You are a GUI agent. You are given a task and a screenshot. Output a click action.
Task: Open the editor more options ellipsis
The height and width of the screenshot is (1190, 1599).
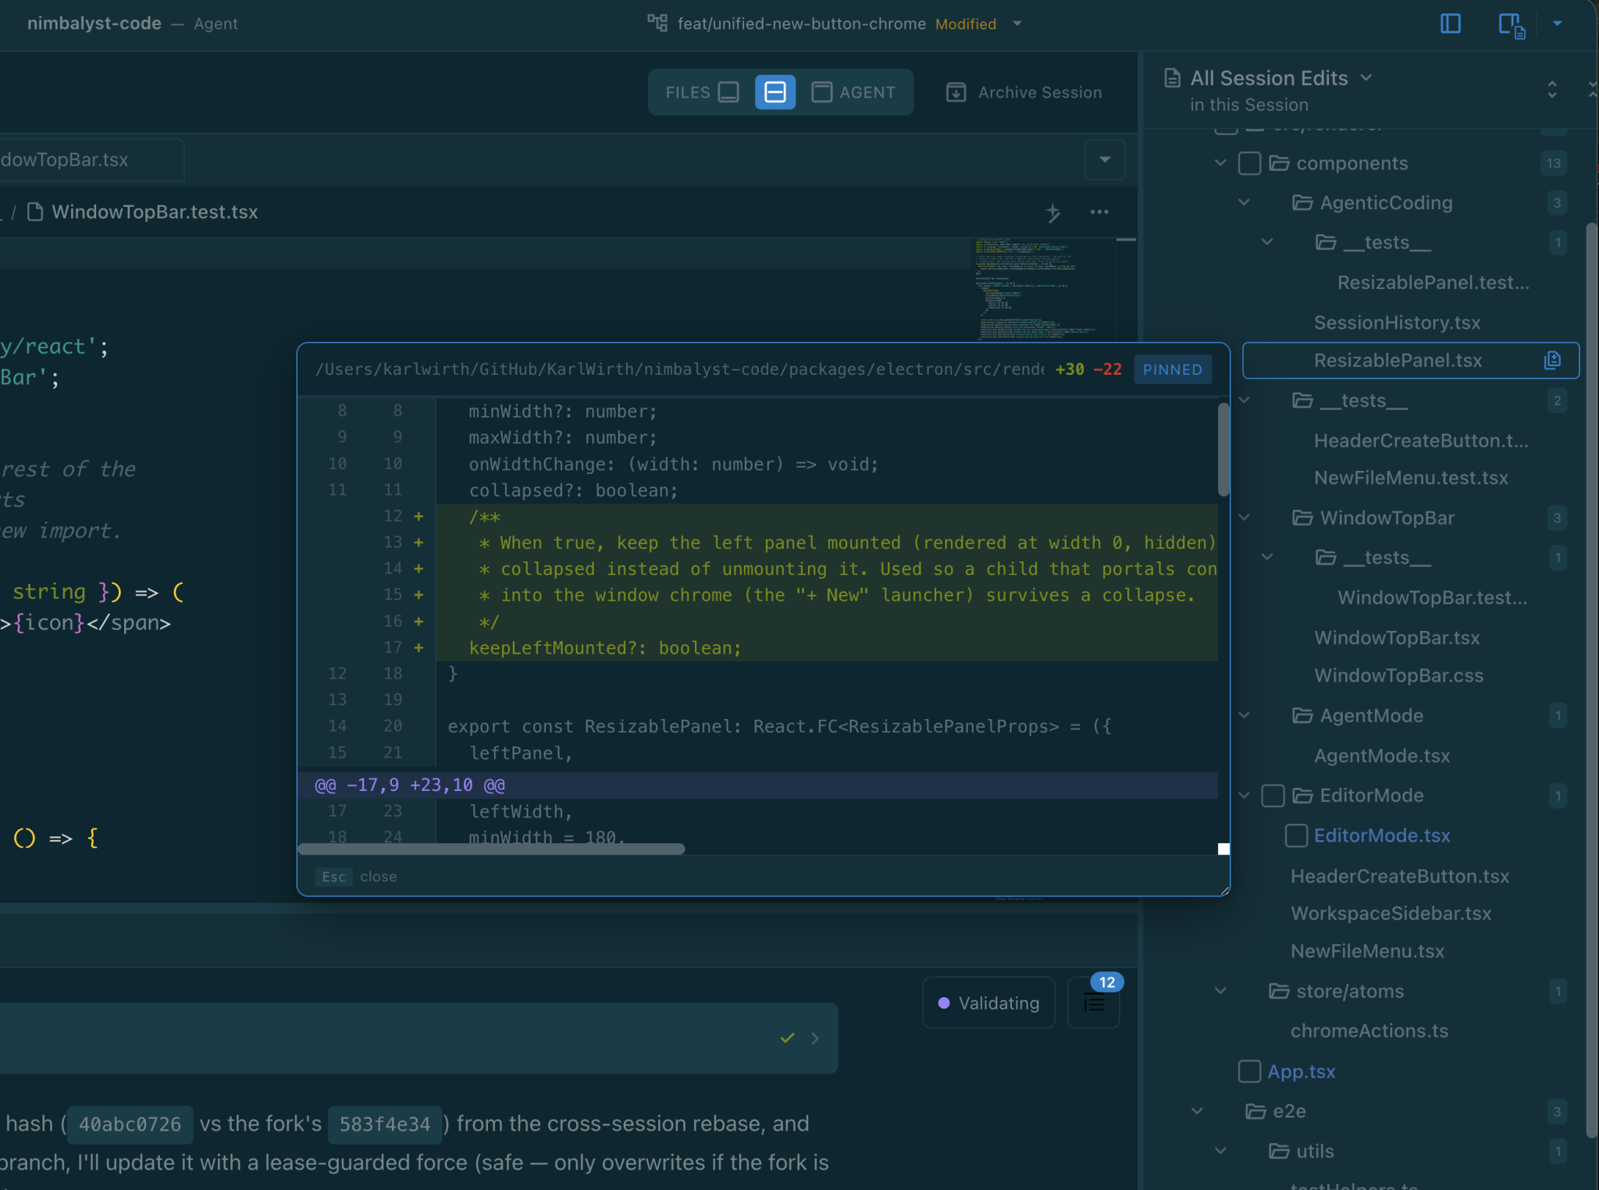1099,212
